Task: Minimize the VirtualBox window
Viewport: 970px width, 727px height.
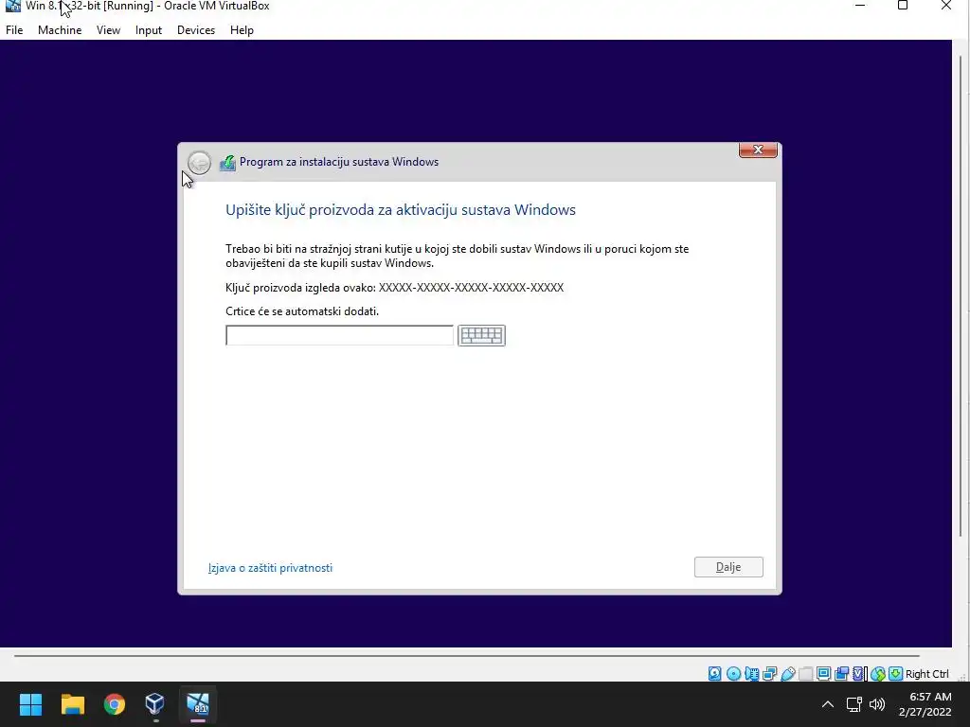Action: (x=860, y=6)
